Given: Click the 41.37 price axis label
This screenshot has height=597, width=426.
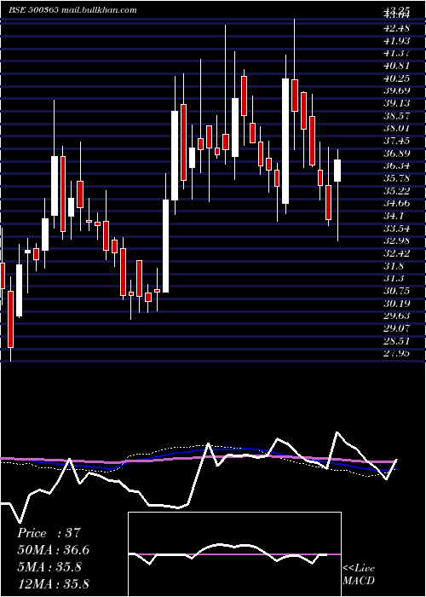Looking at the screenshot, I should point(397,53).
